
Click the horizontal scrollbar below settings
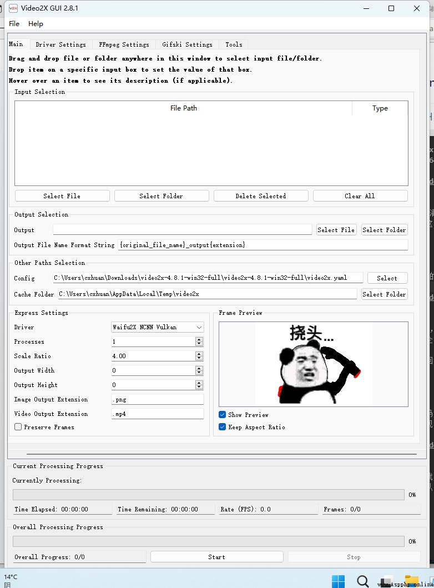click(x=221, y=454)
